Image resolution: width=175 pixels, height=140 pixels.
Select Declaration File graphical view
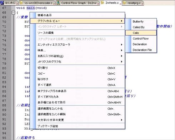coord(141,50)
